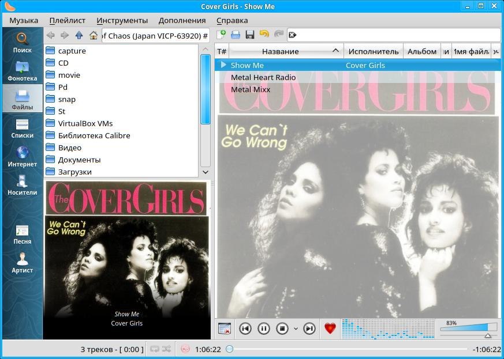This screenshot has width=504, height=359.
Task: Sort playlist by Исполнитель column
Action: (374, 51)
